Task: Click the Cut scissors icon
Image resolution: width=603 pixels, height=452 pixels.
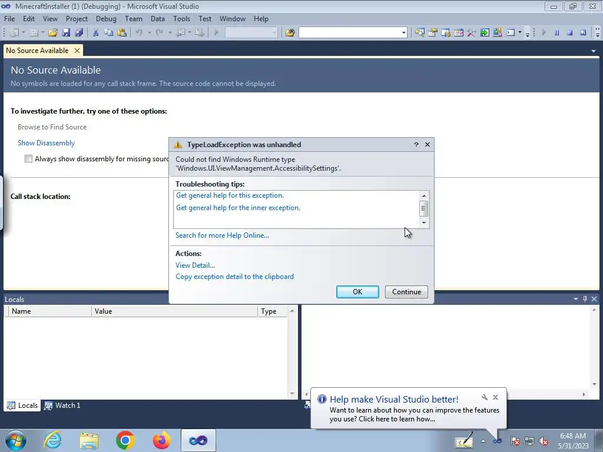Action: 95,33
